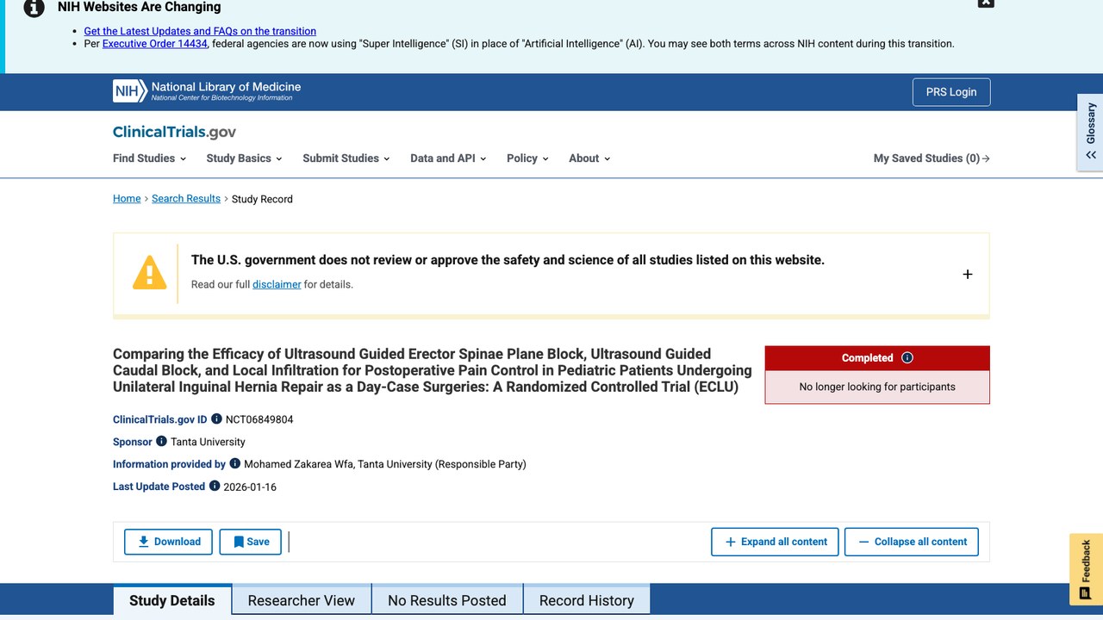Viewport: 1103px width, 620px height.
Task: Open the Latest Updates and FAQs link
Action: (200, 31)
